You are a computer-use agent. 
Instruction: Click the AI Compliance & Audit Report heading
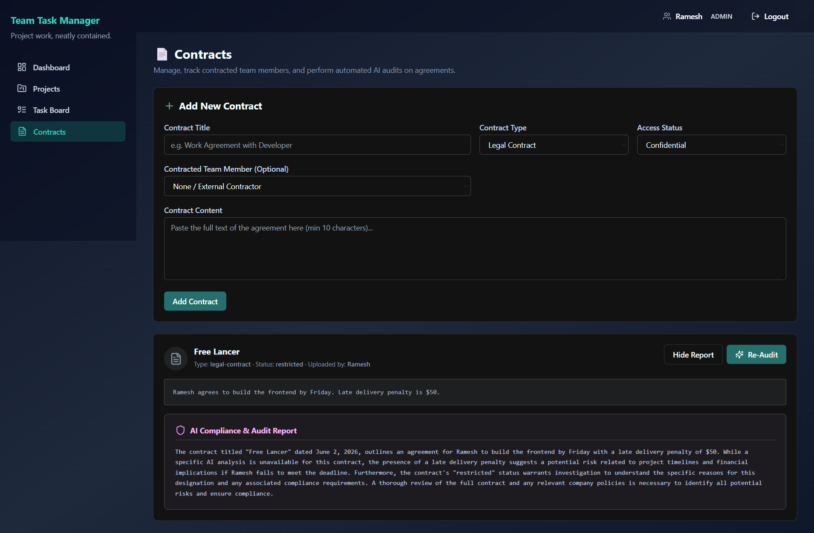click(243, 430)
